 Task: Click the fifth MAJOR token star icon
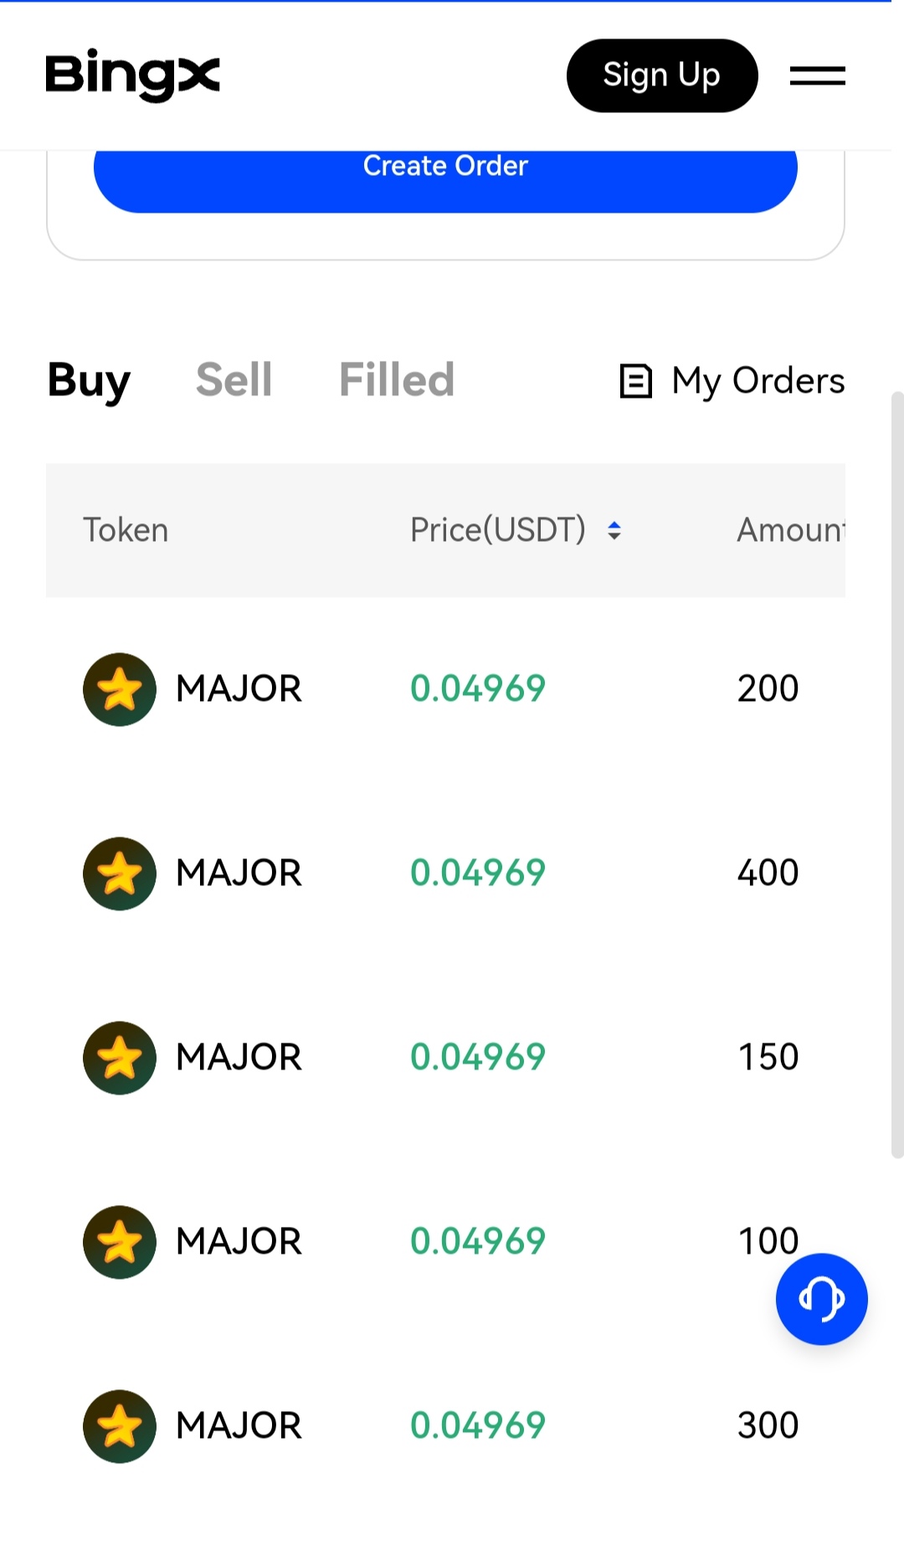[120, 1426]
